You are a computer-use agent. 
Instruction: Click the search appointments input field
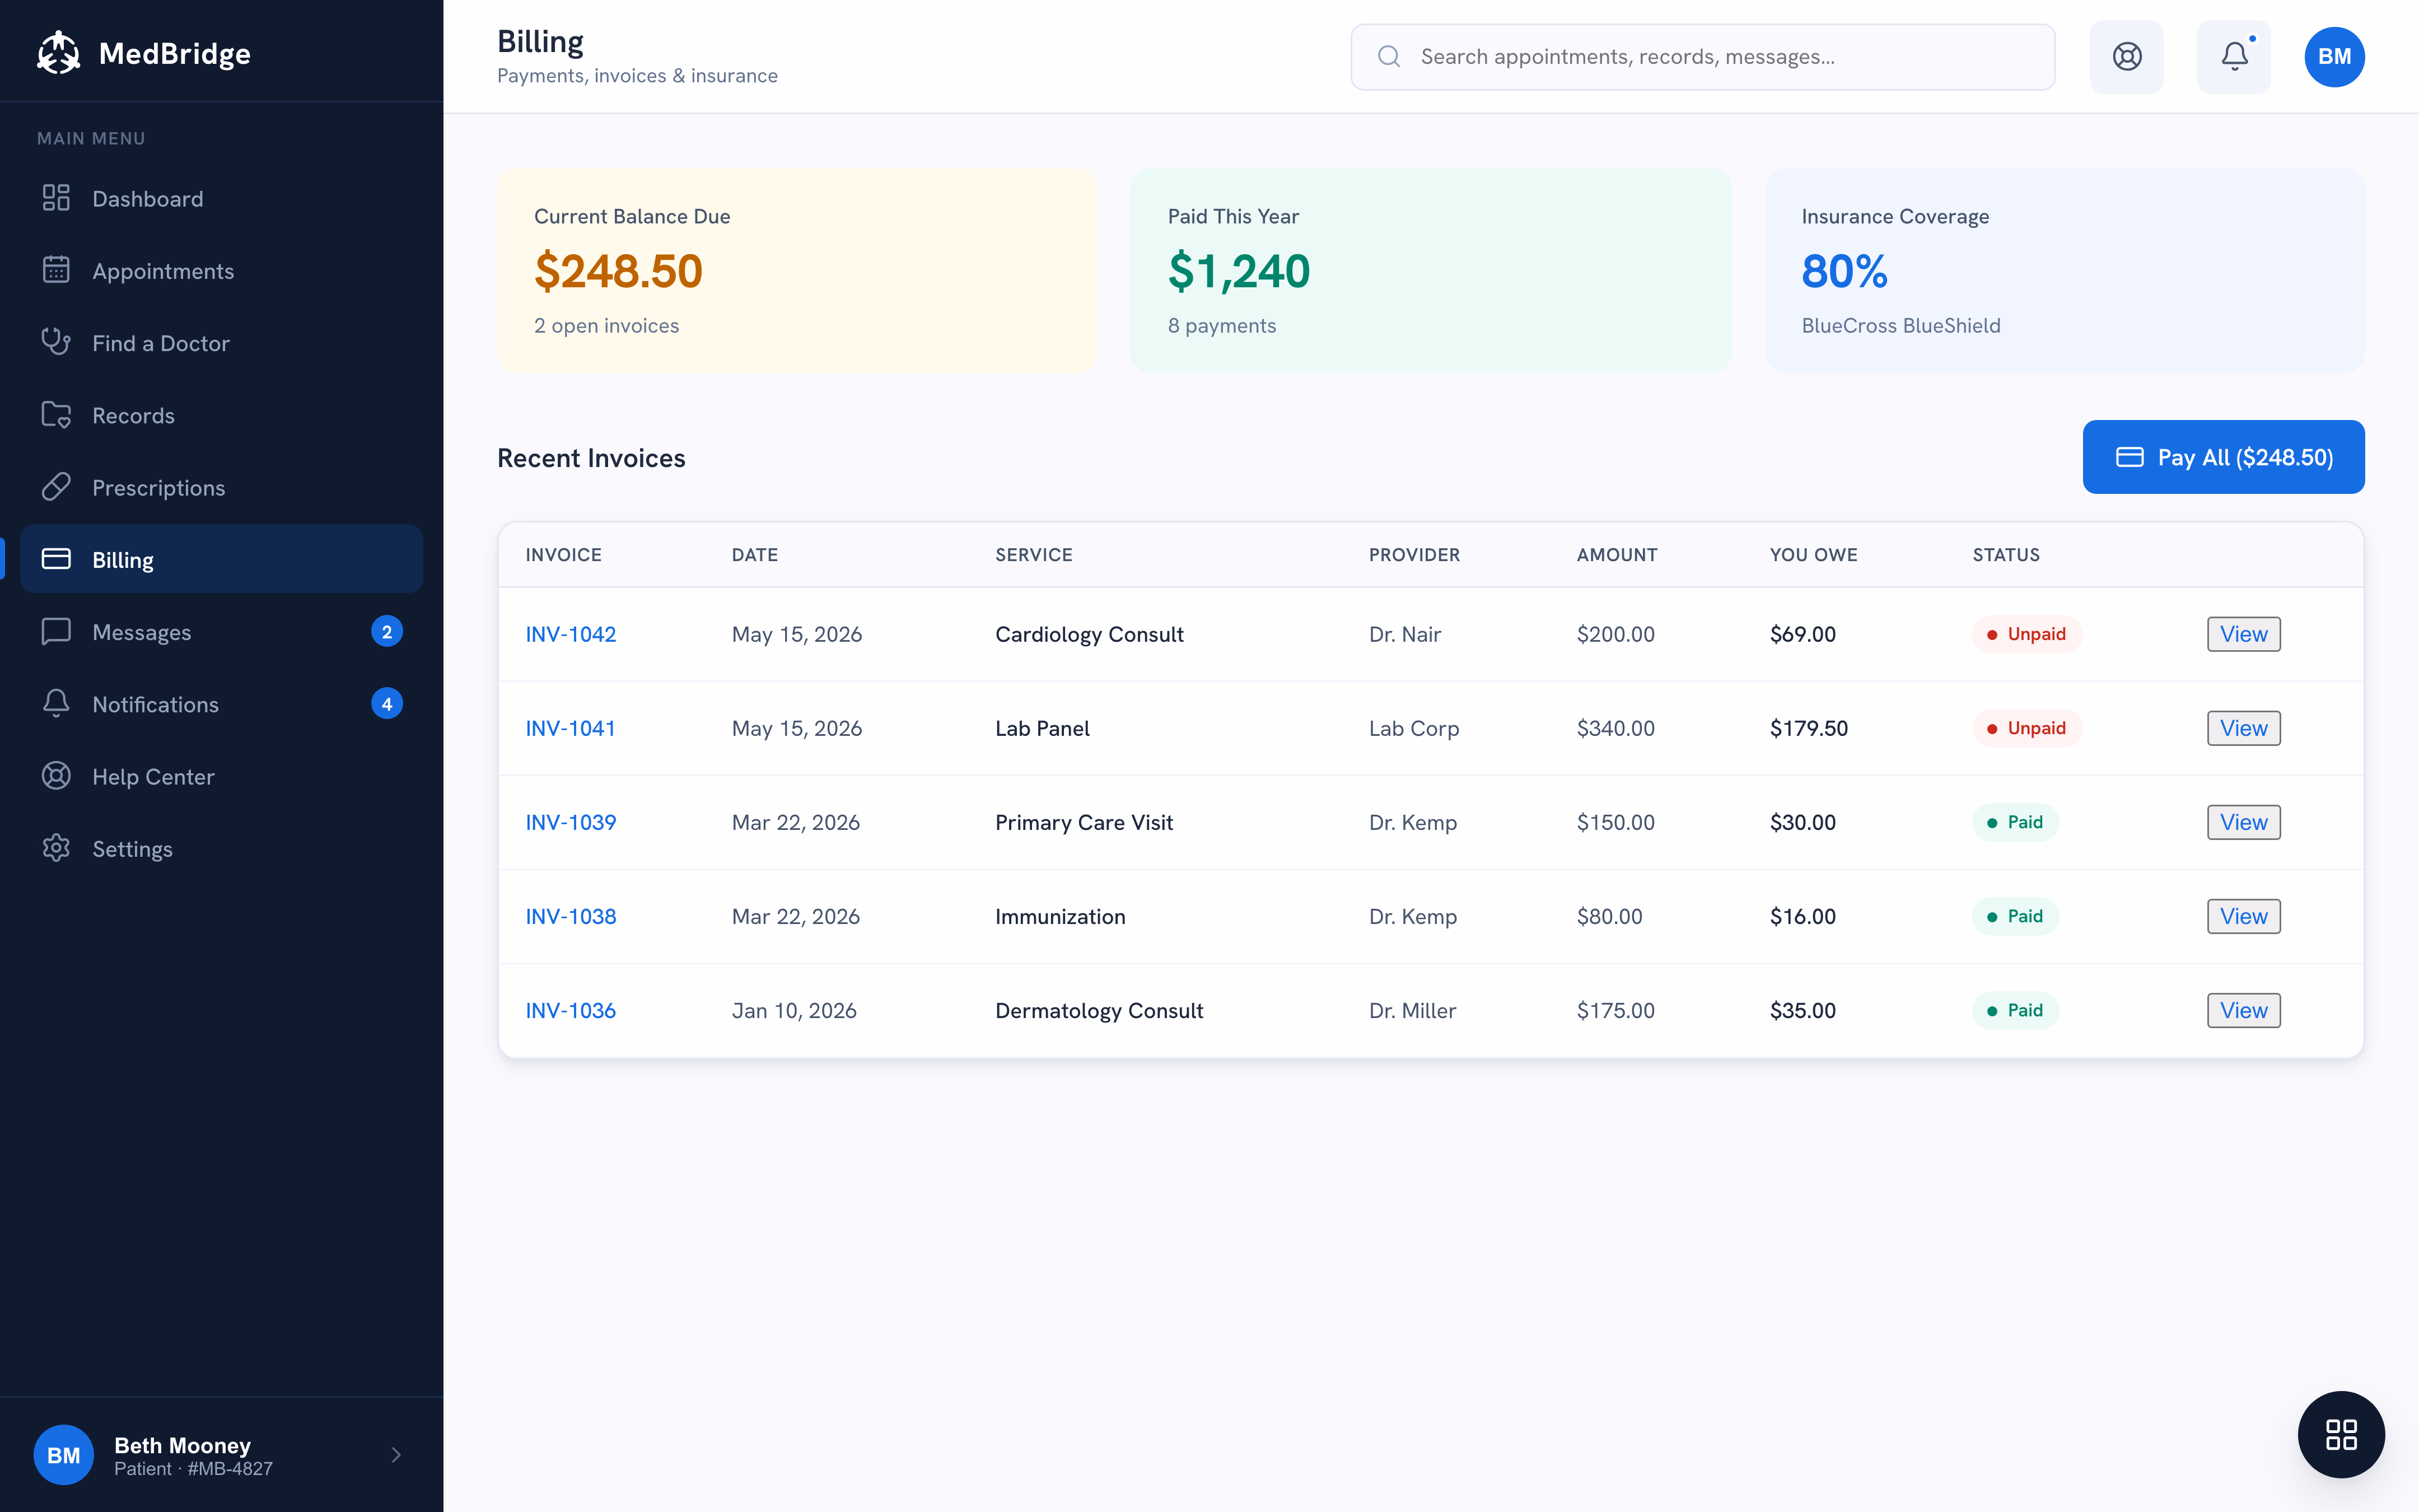coord(1702,56)
